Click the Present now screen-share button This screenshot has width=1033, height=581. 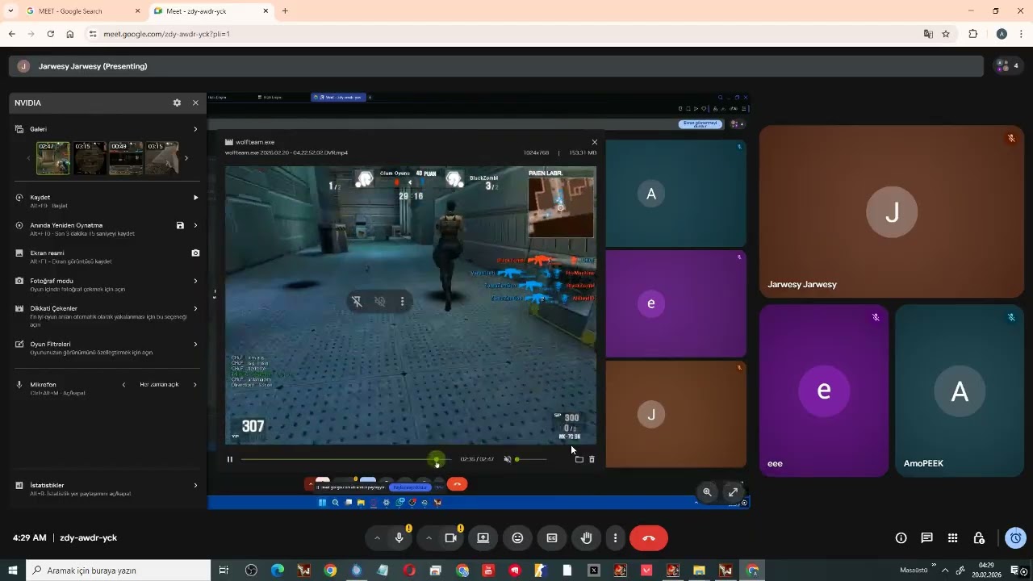(483, 538)
